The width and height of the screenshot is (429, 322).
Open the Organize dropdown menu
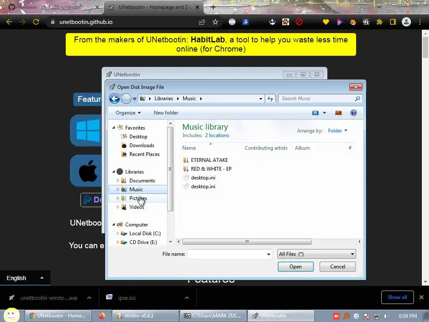[128, 113]
